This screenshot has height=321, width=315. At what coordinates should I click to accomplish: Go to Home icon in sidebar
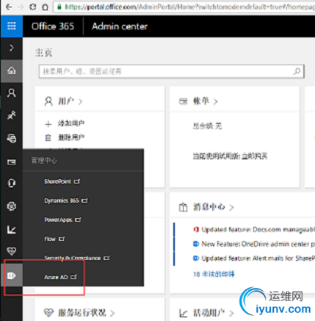coord(12,71)
